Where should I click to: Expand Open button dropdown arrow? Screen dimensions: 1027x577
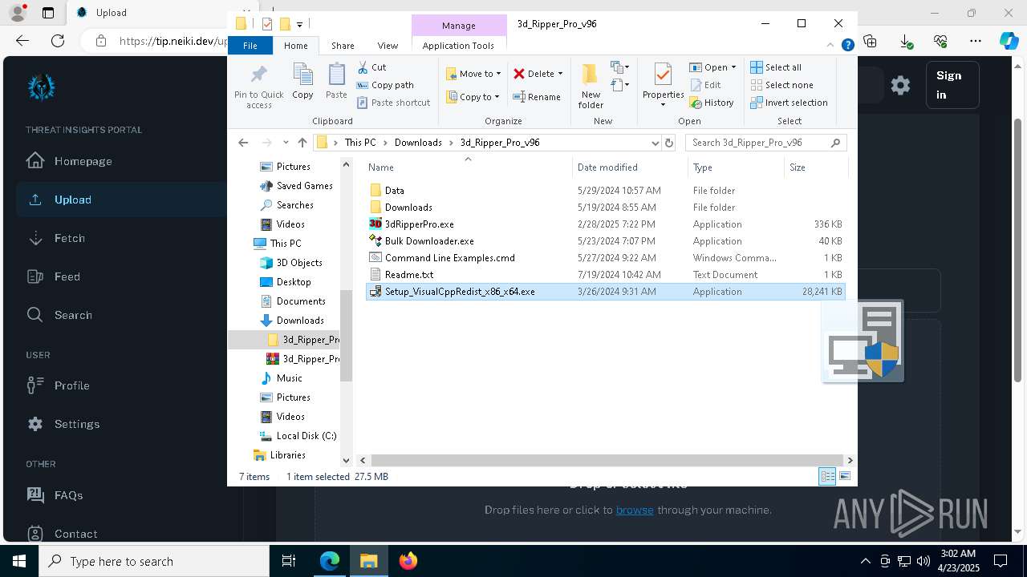point(733,67)
